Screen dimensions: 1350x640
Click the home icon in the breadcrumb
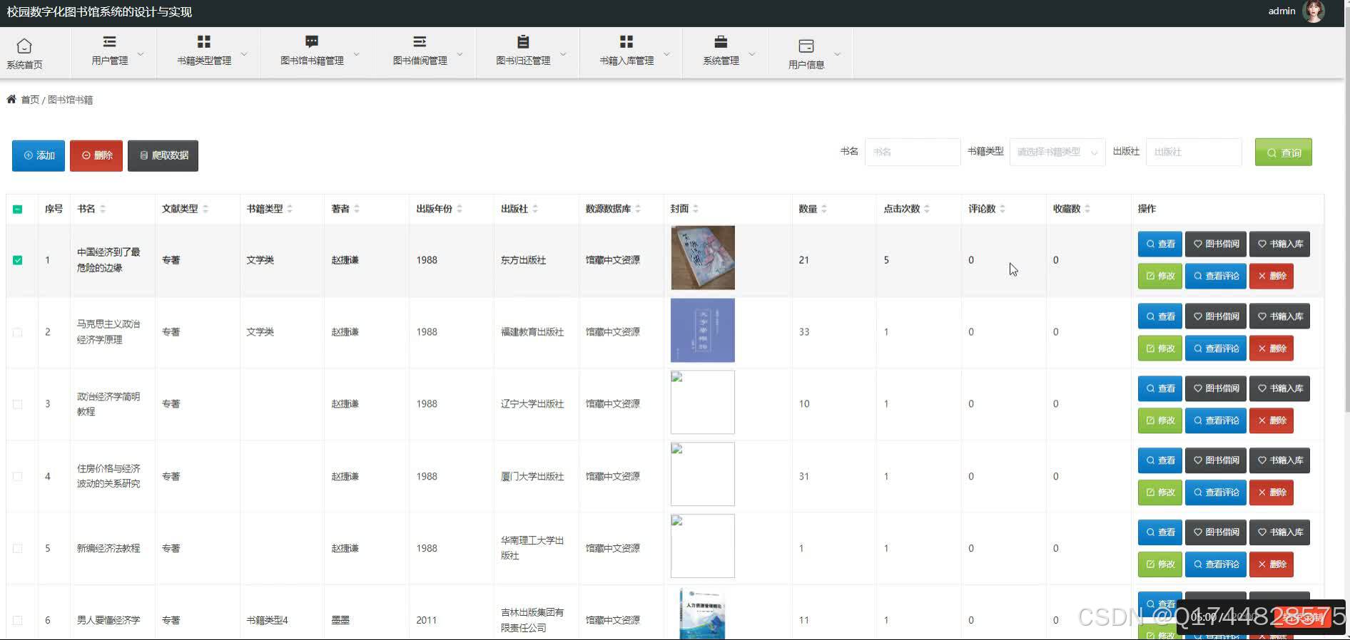(x=11, y=99)
